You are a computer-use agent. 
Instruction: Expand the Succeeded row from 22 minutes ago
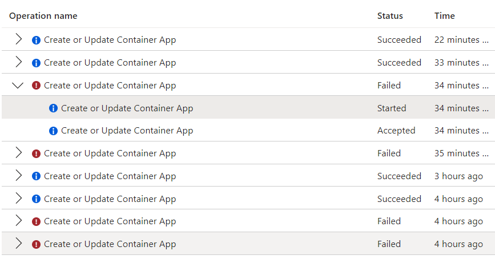(19, 39)
